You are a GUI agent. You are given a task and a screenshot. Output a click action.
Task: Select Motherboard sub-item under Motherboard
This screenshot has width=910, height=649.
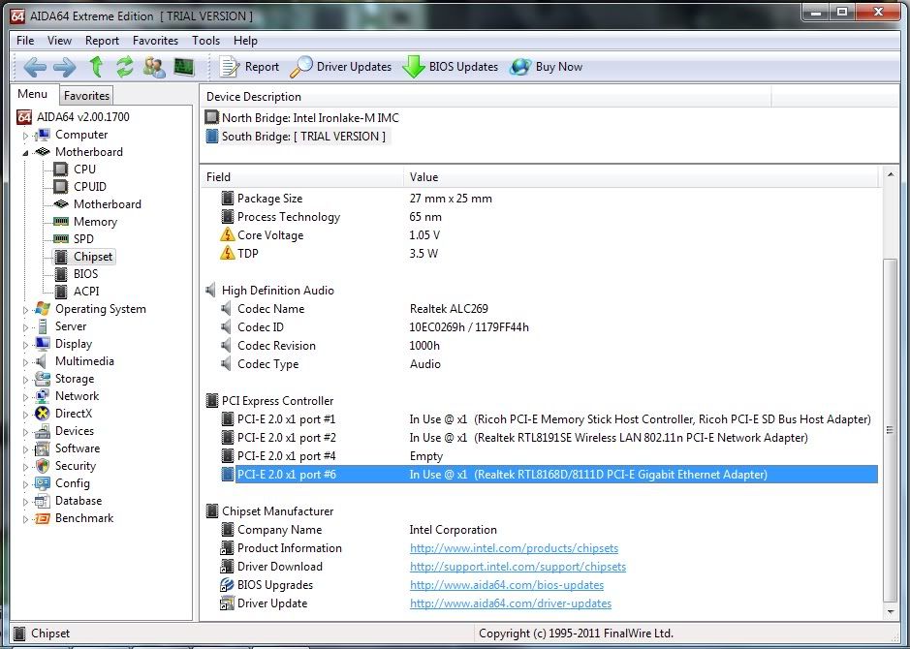[108, 204]
